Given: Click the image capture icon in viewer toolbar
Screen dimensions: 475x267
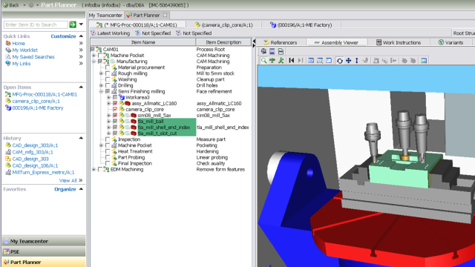Looking at the screenshot, I should click(x=424, y=61).
